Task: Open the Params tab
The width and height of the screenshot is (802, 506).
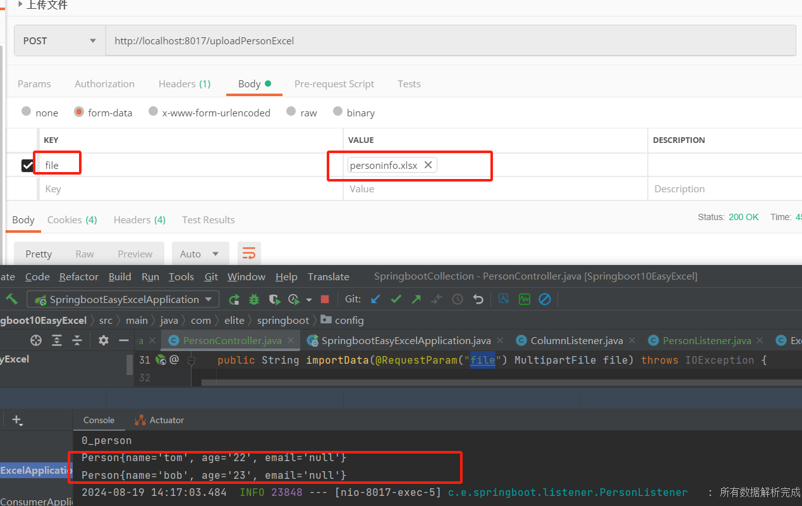Action: click(x=34, y=83)
